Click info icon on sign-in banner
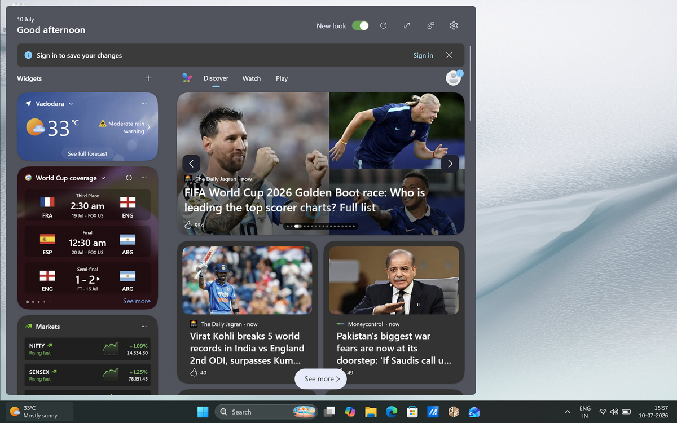The width and height of the screenshot is (677, 423). [28, 55]
